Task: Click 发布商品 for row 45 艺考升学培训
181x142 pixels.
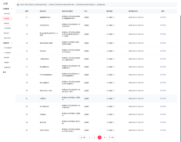Action: click(x=163, y=130)
